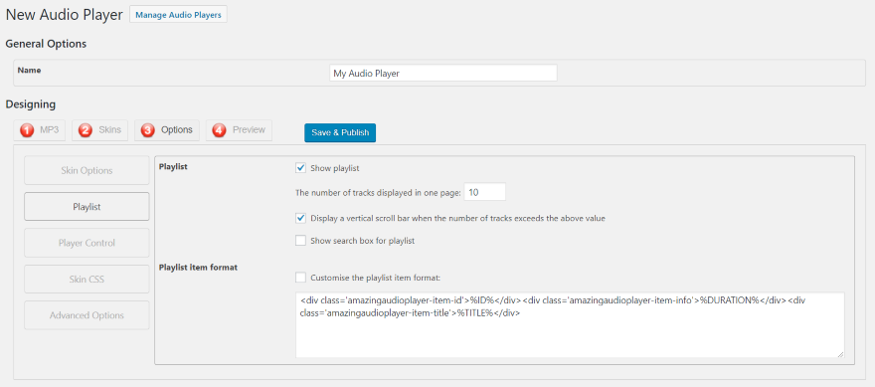Toggle the vertical scroll bar display checkbox
Screen dimensions: 875x387
pyautogui.click(x=300, y=218)
